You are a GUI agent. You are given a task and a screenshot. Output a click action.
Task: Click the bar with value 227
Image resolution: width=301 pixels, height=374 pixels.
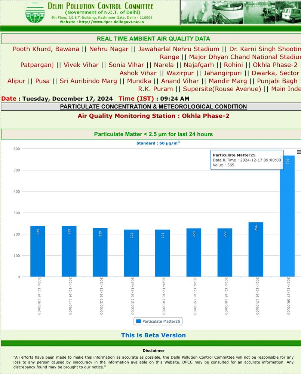[225, 252]
